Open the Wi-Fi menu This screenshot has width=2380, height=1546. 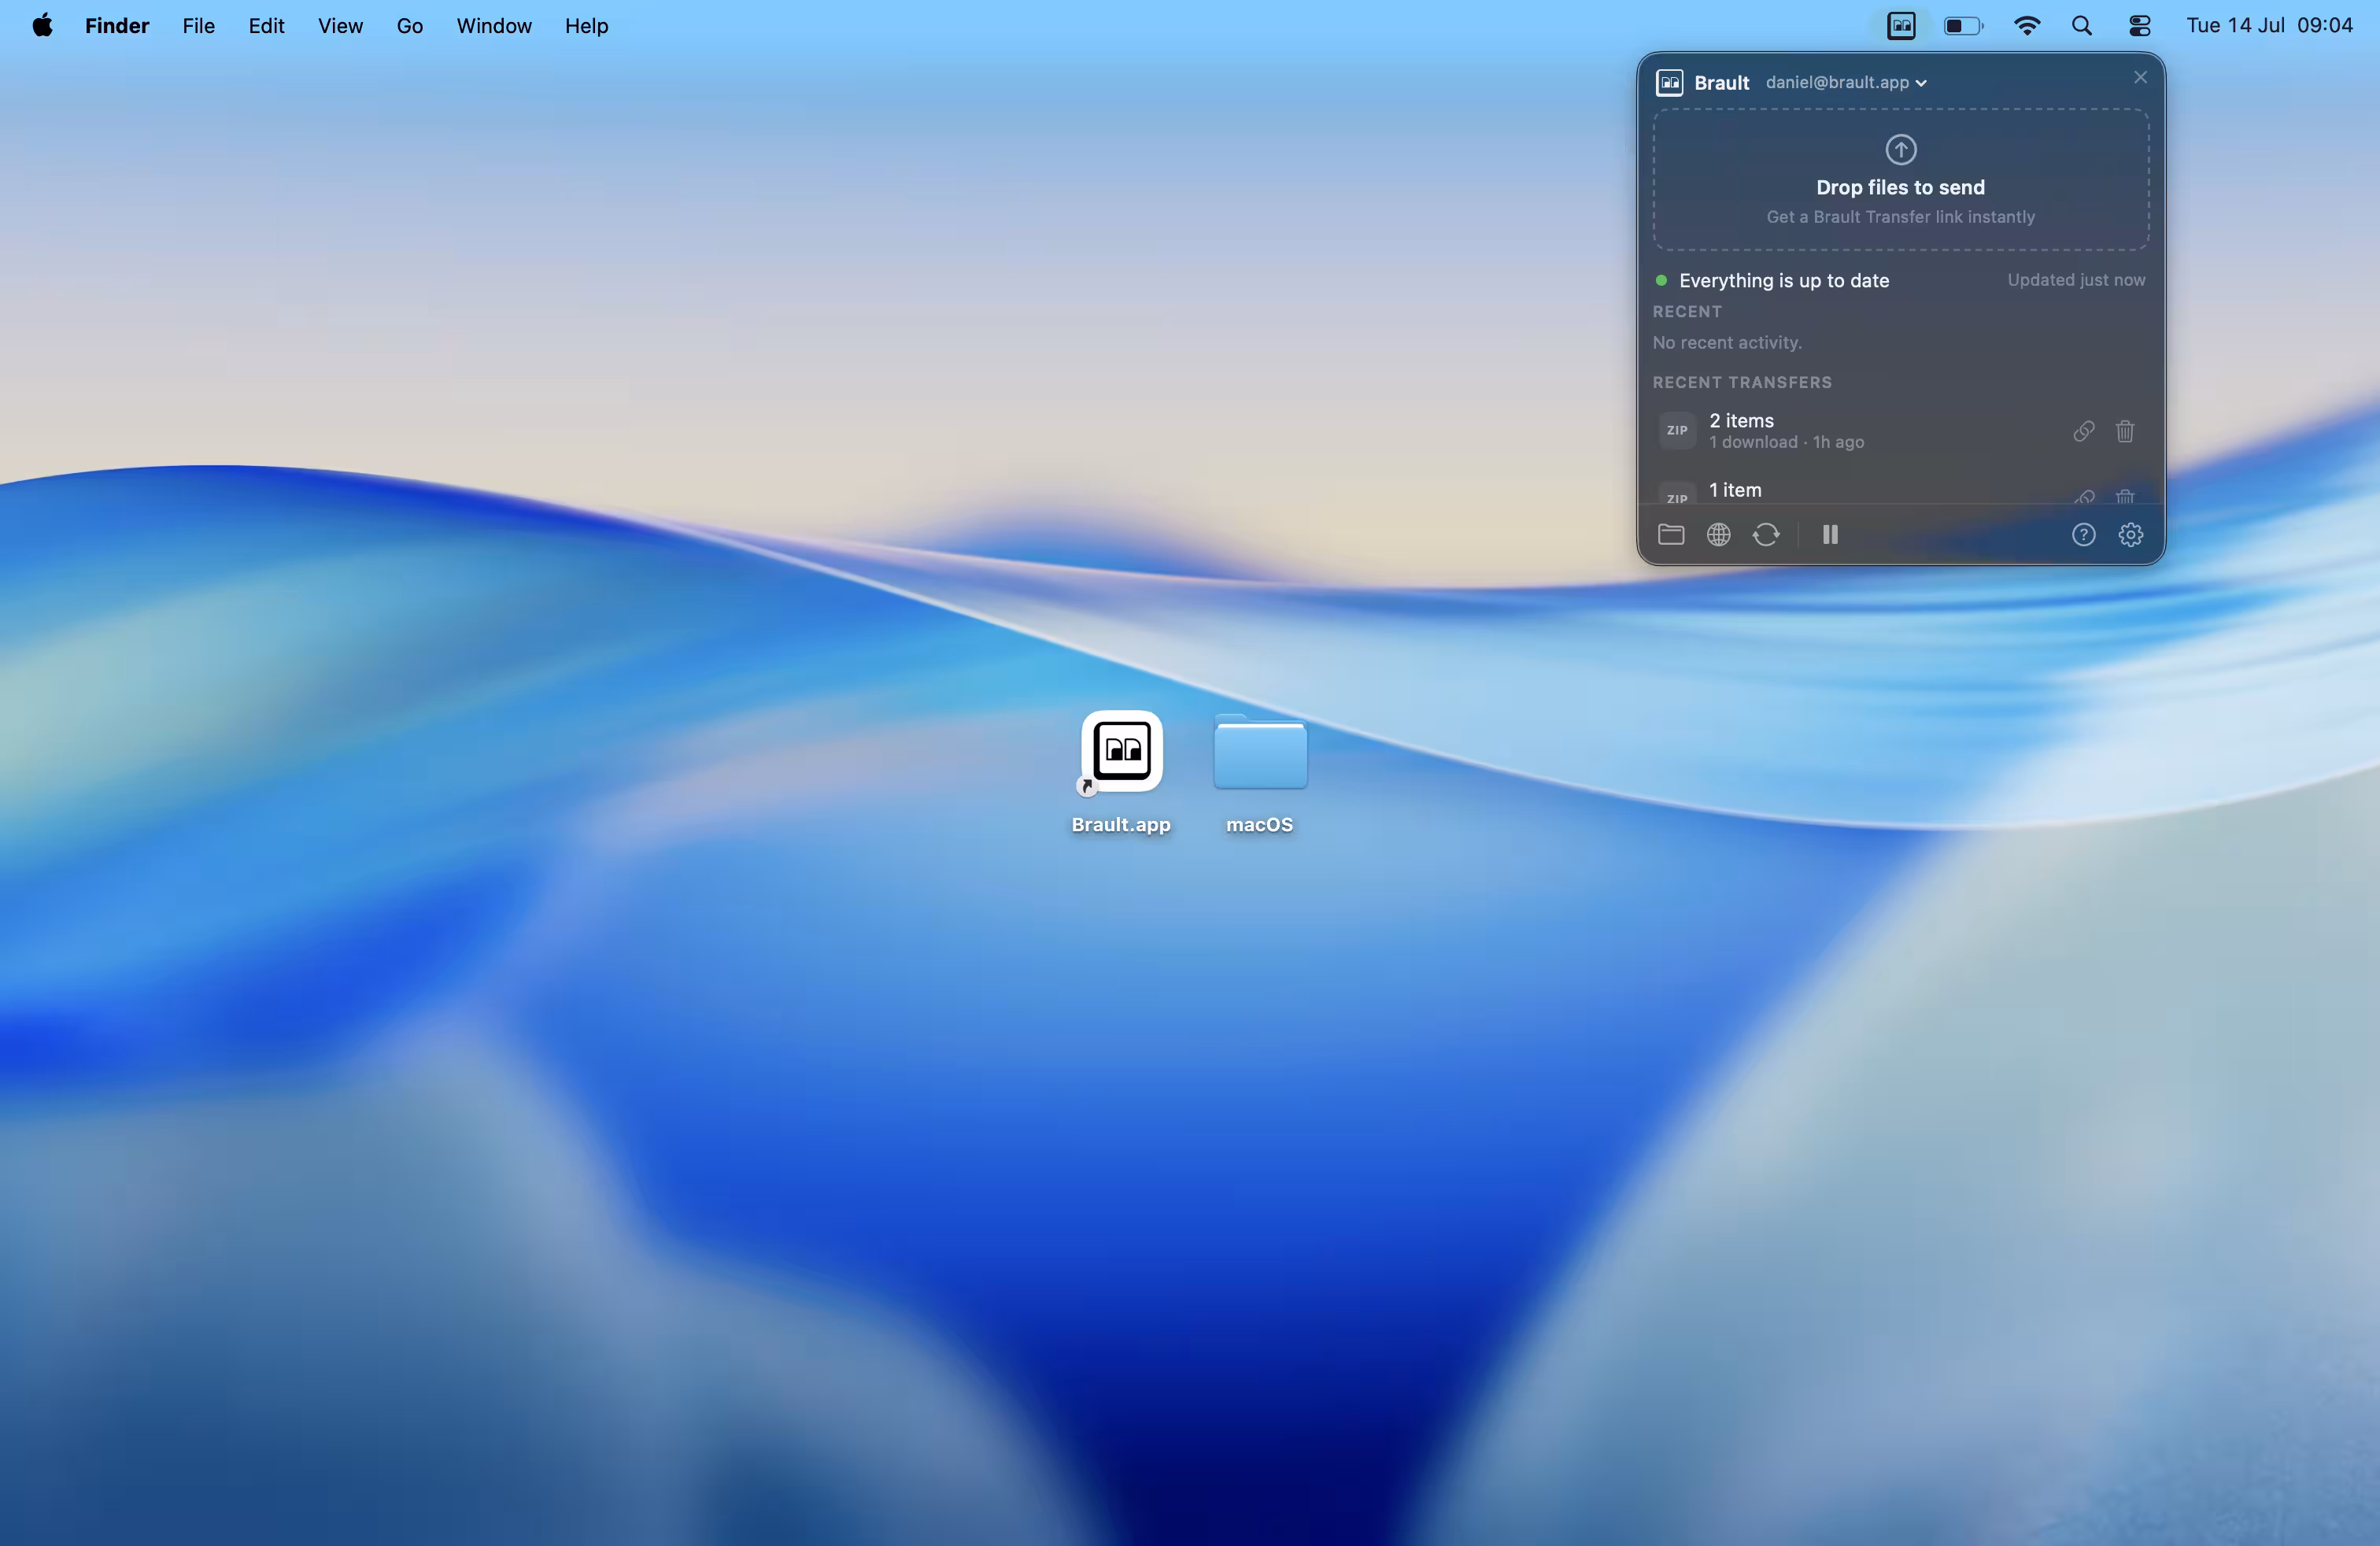click(x=2027, y=26)
